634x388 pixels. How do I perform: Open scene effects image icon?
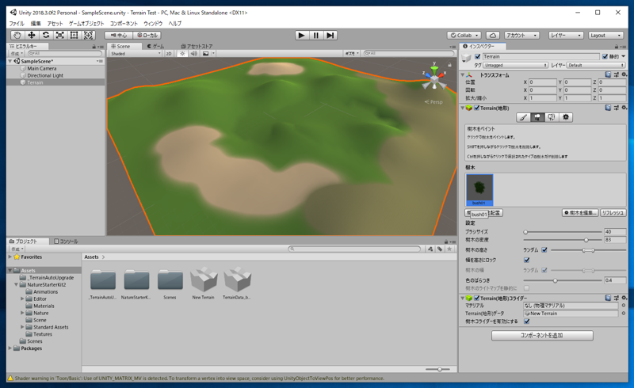coord(206,53)
